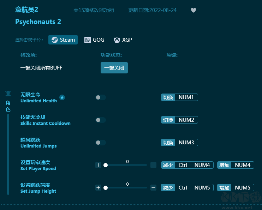Click the character category icon in sidebar
This screenshot has height=210, width=262.
(8, 94)
